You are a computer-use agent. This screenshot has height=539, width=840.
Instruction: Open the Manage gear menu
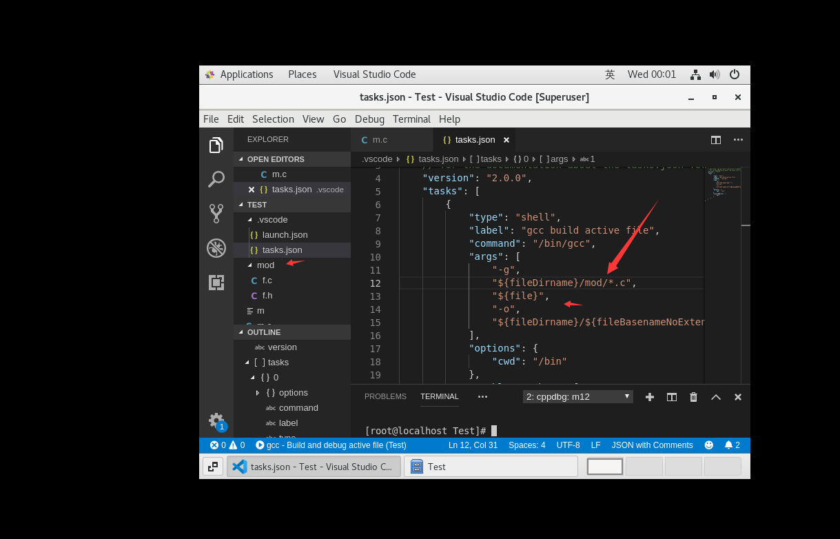click(216, 420)
